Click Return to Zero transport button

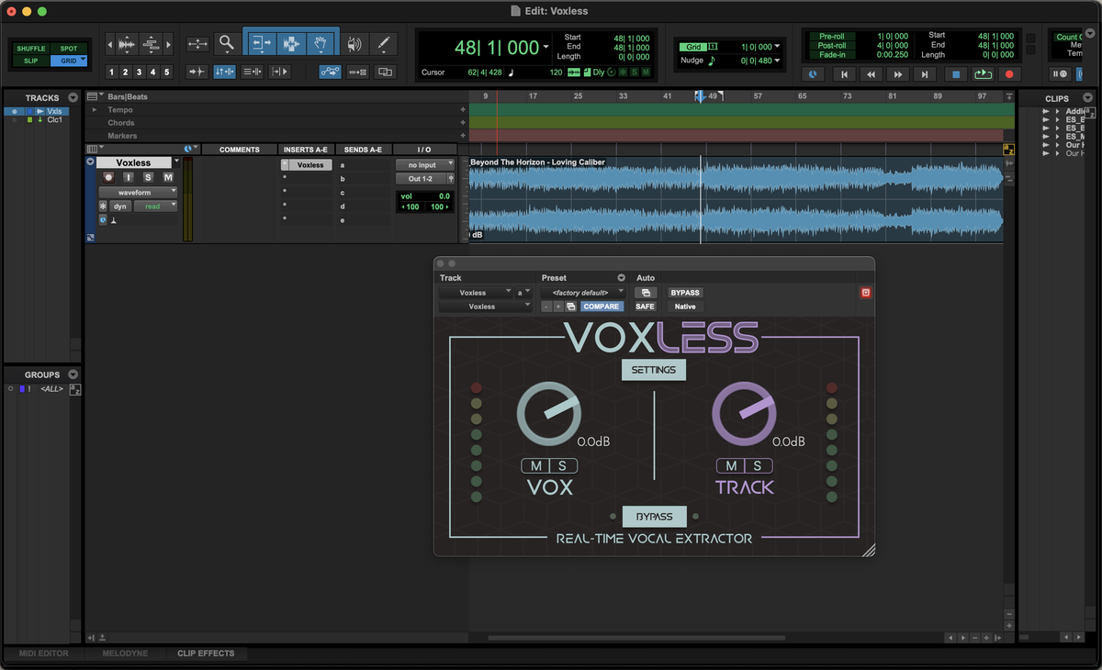point(842,74)
